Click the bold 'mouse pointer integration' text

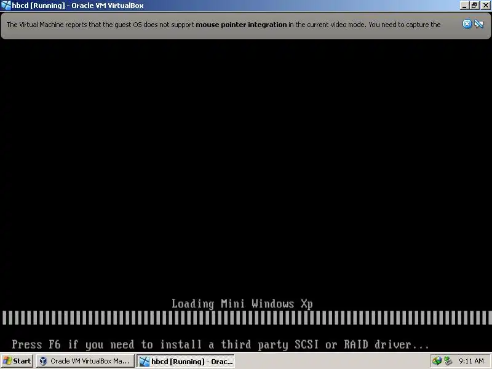[241, 25]
